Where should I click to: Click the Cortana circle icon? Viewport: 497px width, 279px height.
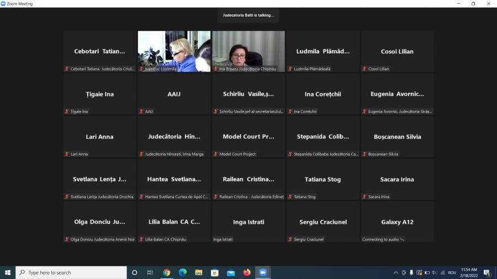point(134,272)
